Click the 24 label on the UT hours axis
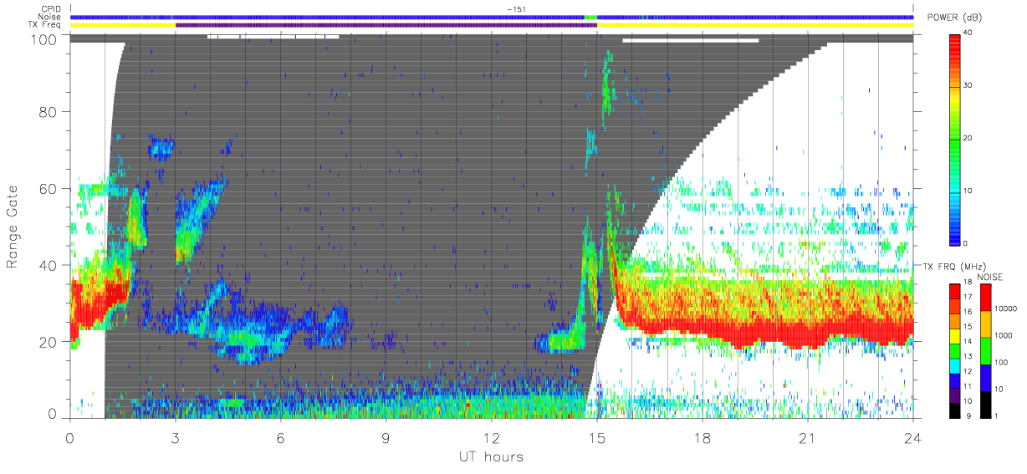Viewport: 1027px width, 474px height. [x=913, y=437]
